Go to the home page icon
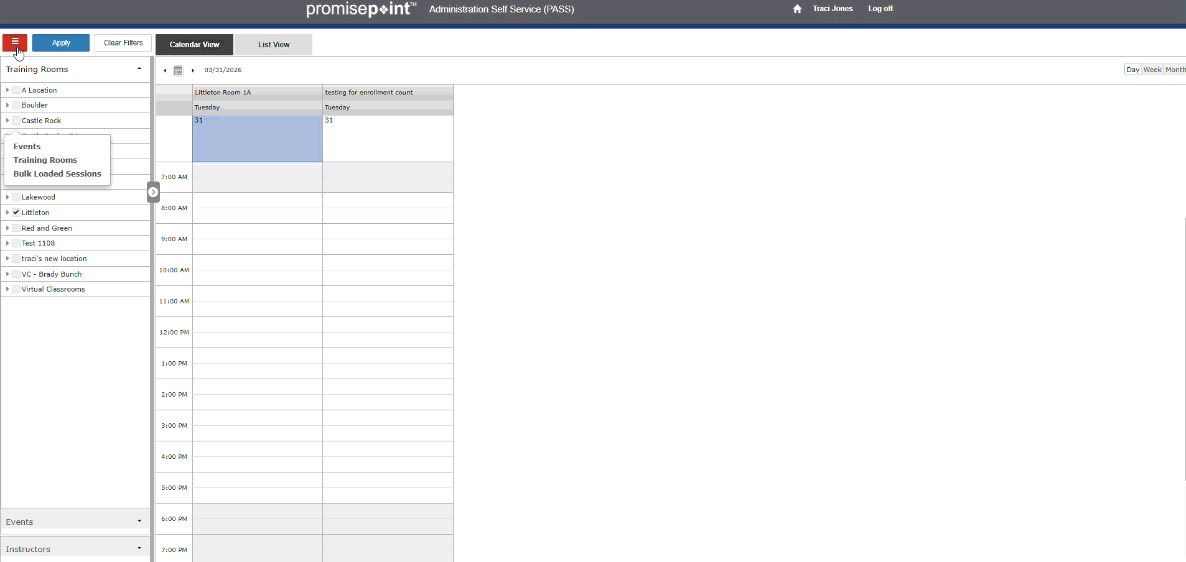Viewport: 1186px width, 562px height. coord(797,9)
